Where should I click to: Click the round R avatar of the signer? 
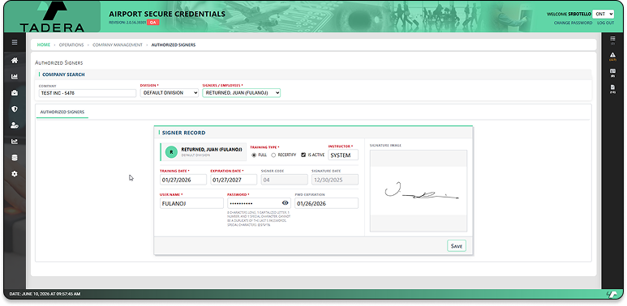pos(171,152)
